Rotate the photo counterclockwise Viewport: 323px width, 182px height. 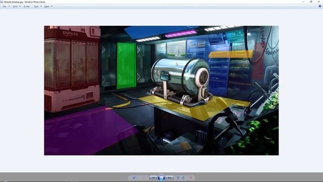(x=178, y=177)
